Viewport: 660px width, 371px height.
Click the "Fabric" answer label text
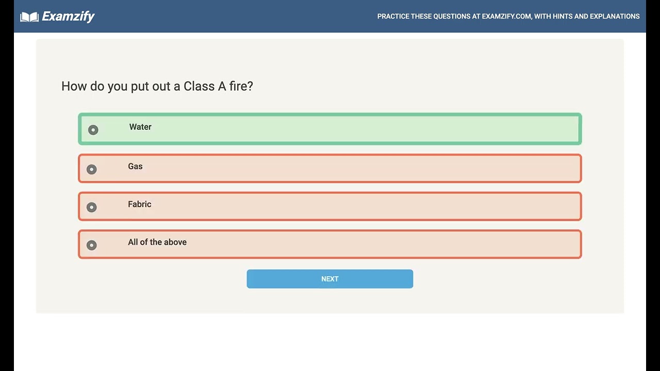coord(140,205)
